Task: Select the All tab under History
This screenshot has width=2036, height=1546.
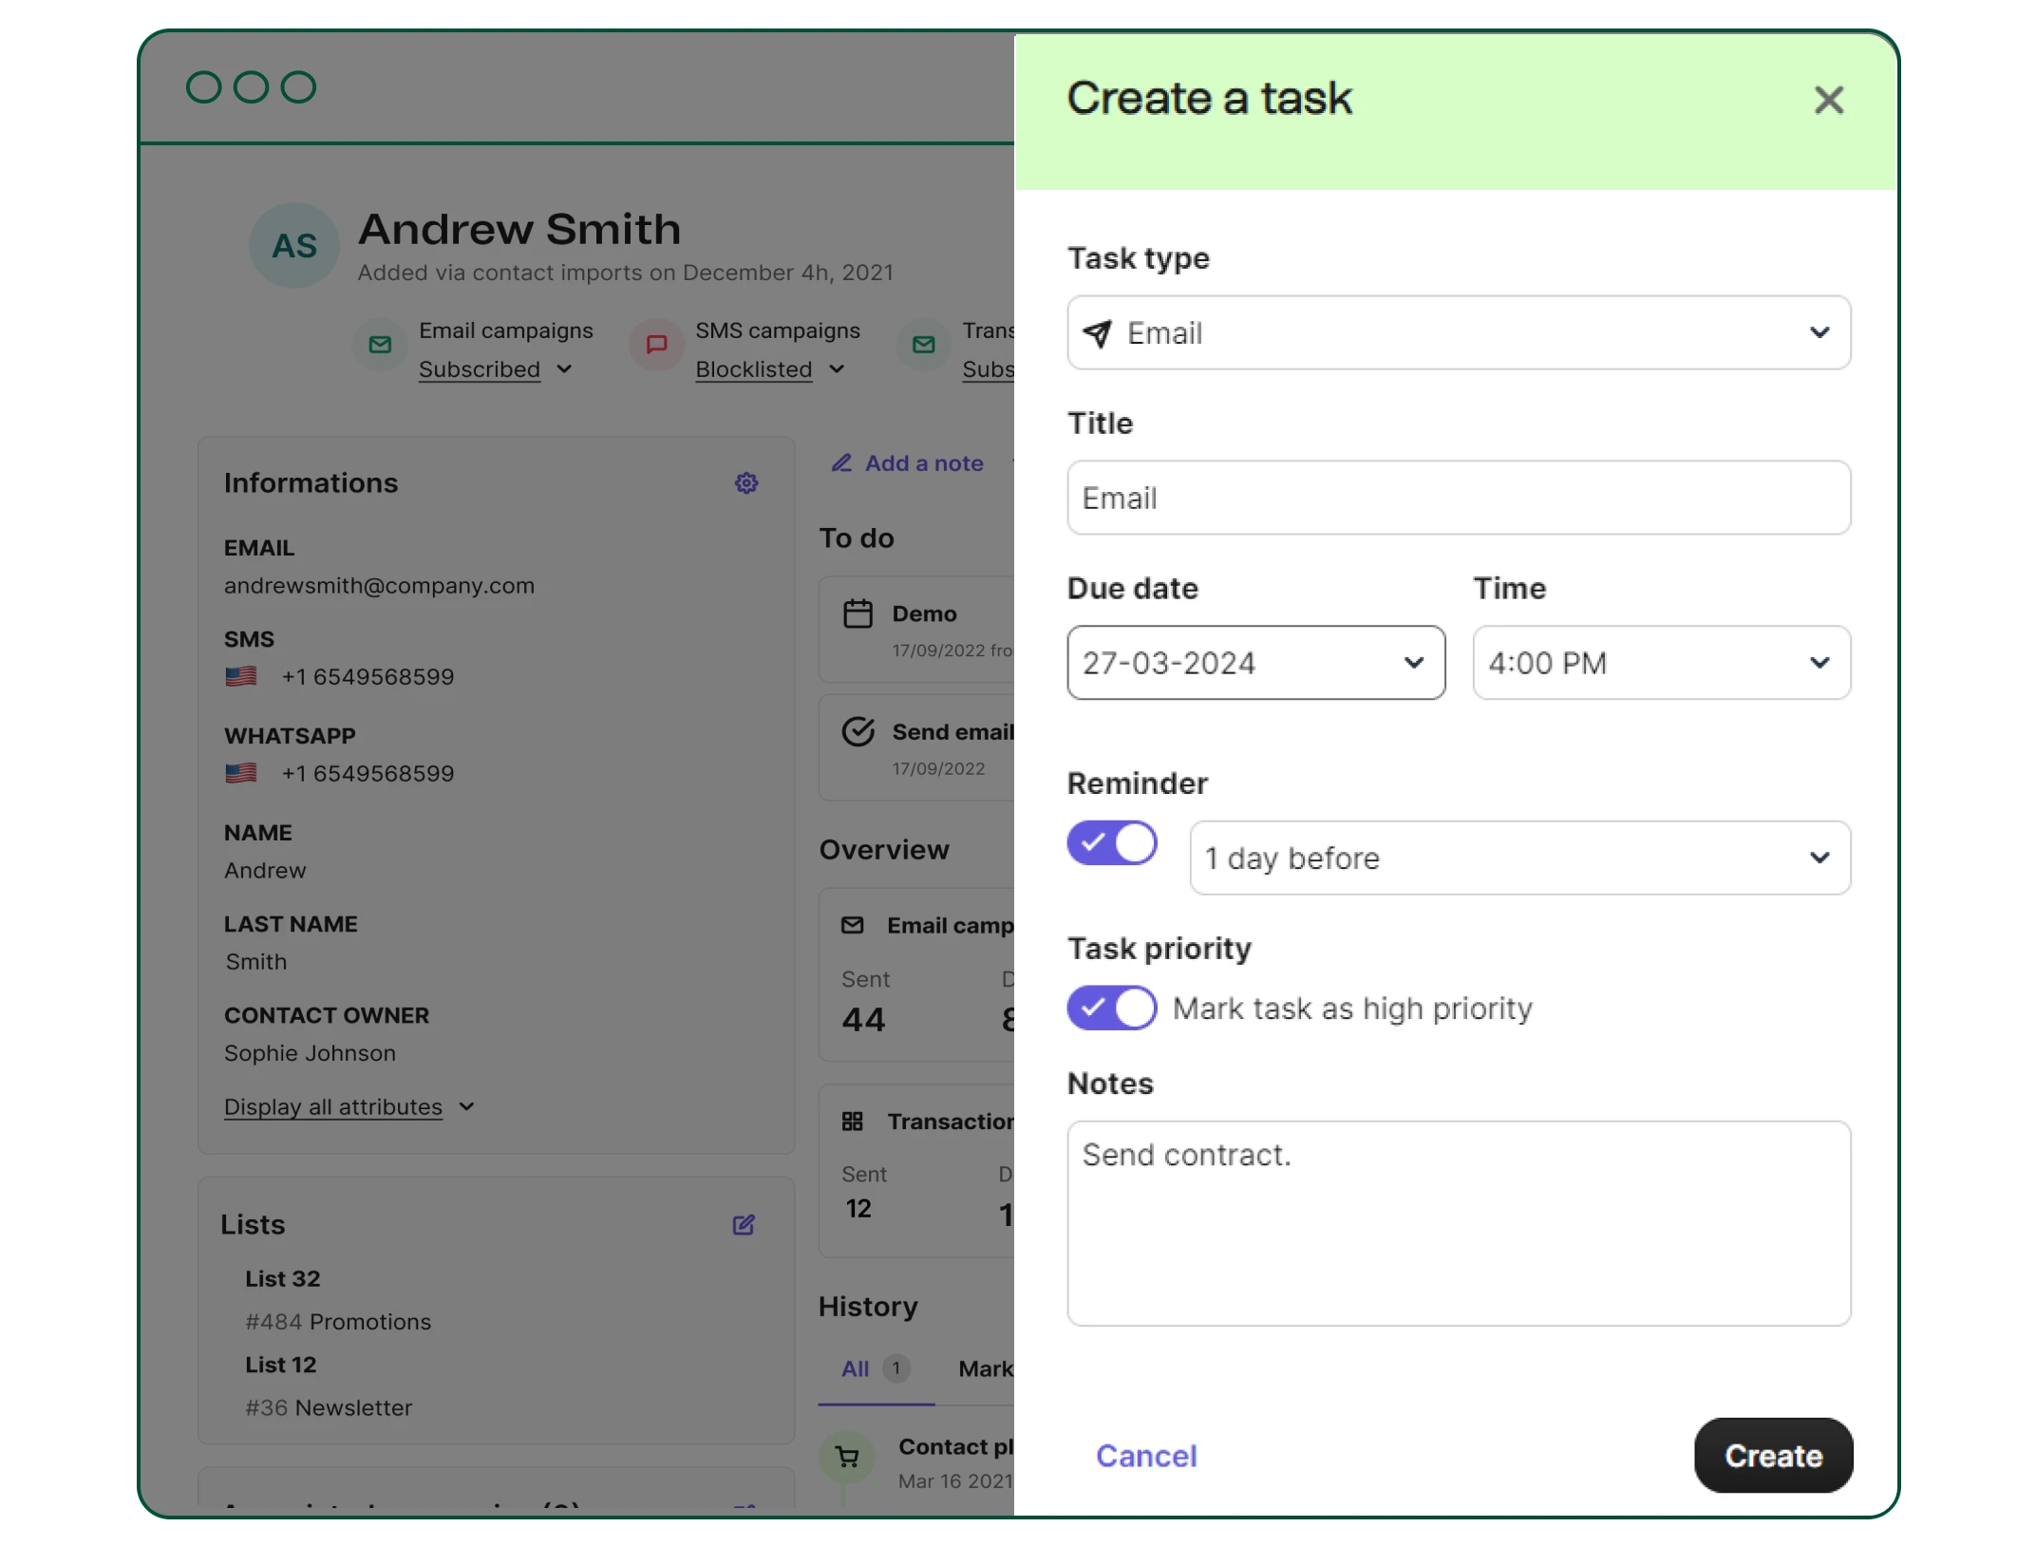Action: [x=855, y=1369]
